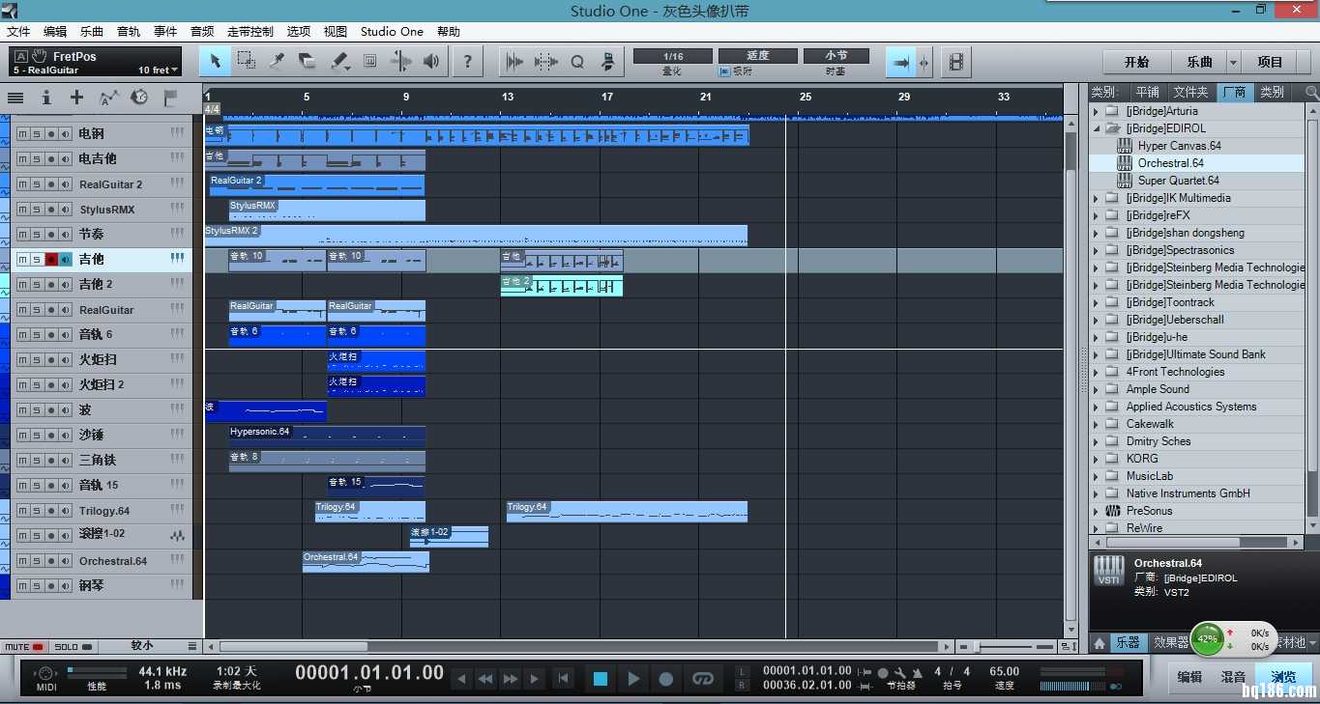
Task: Open the 小节 timebase dropdown
Action: pos(836,56)
